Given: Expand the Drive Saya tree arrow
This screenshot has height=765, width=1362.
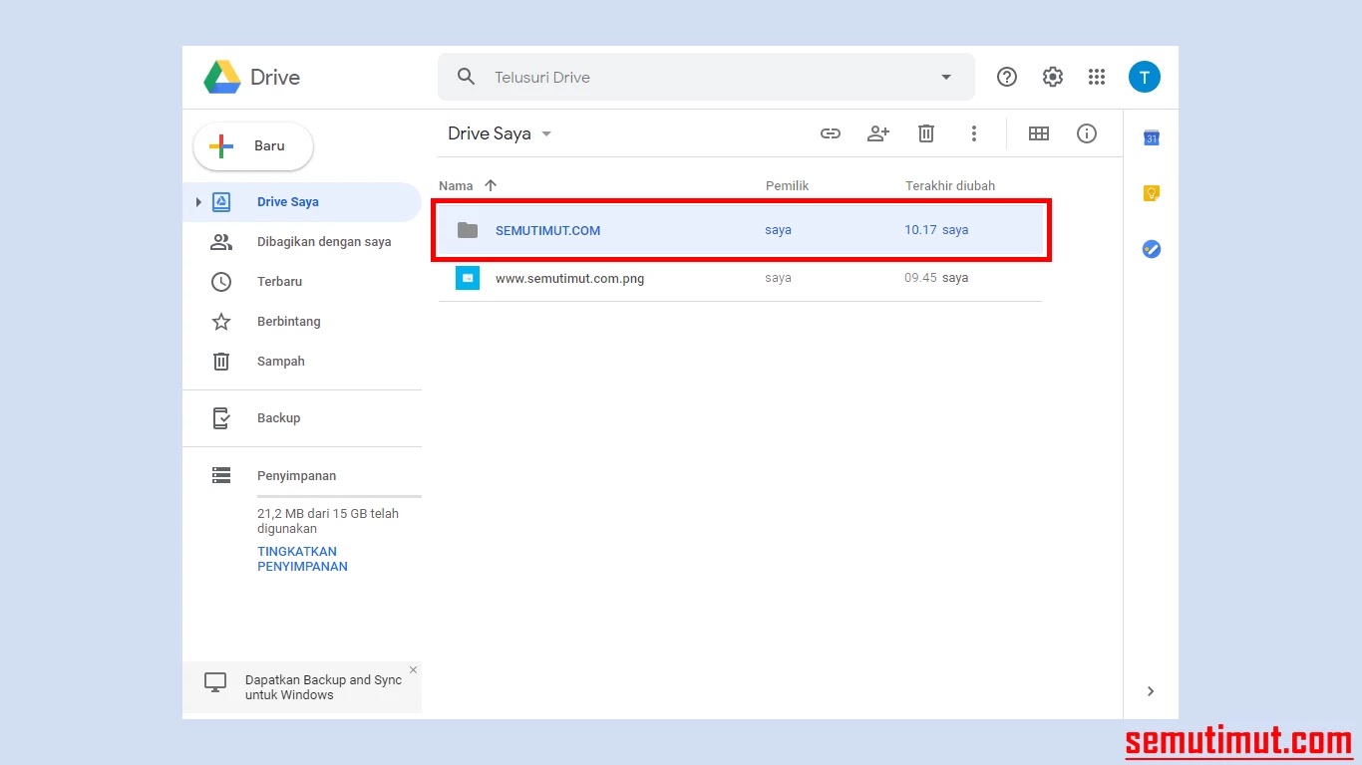Looking at the screenshot, I should click(x=198, y=202).
